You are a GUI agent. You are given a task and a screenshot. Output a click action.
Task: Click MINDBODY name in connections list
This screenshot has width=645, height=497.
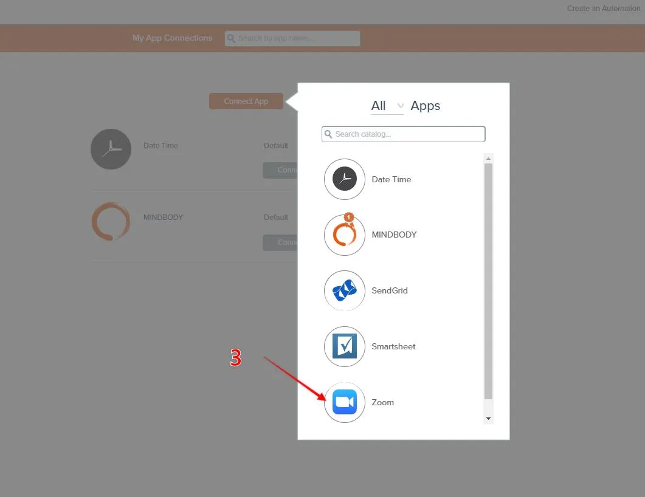click(163, 217)
